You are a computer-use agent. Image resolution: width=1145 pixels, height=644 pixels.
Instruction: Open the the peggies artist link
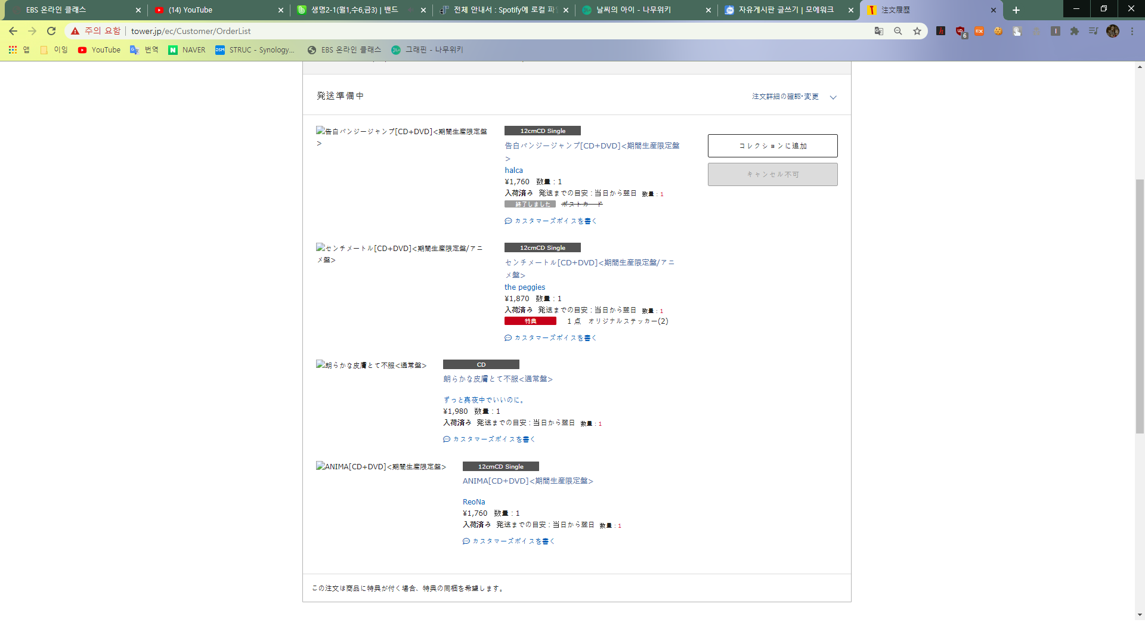(525, 287)
